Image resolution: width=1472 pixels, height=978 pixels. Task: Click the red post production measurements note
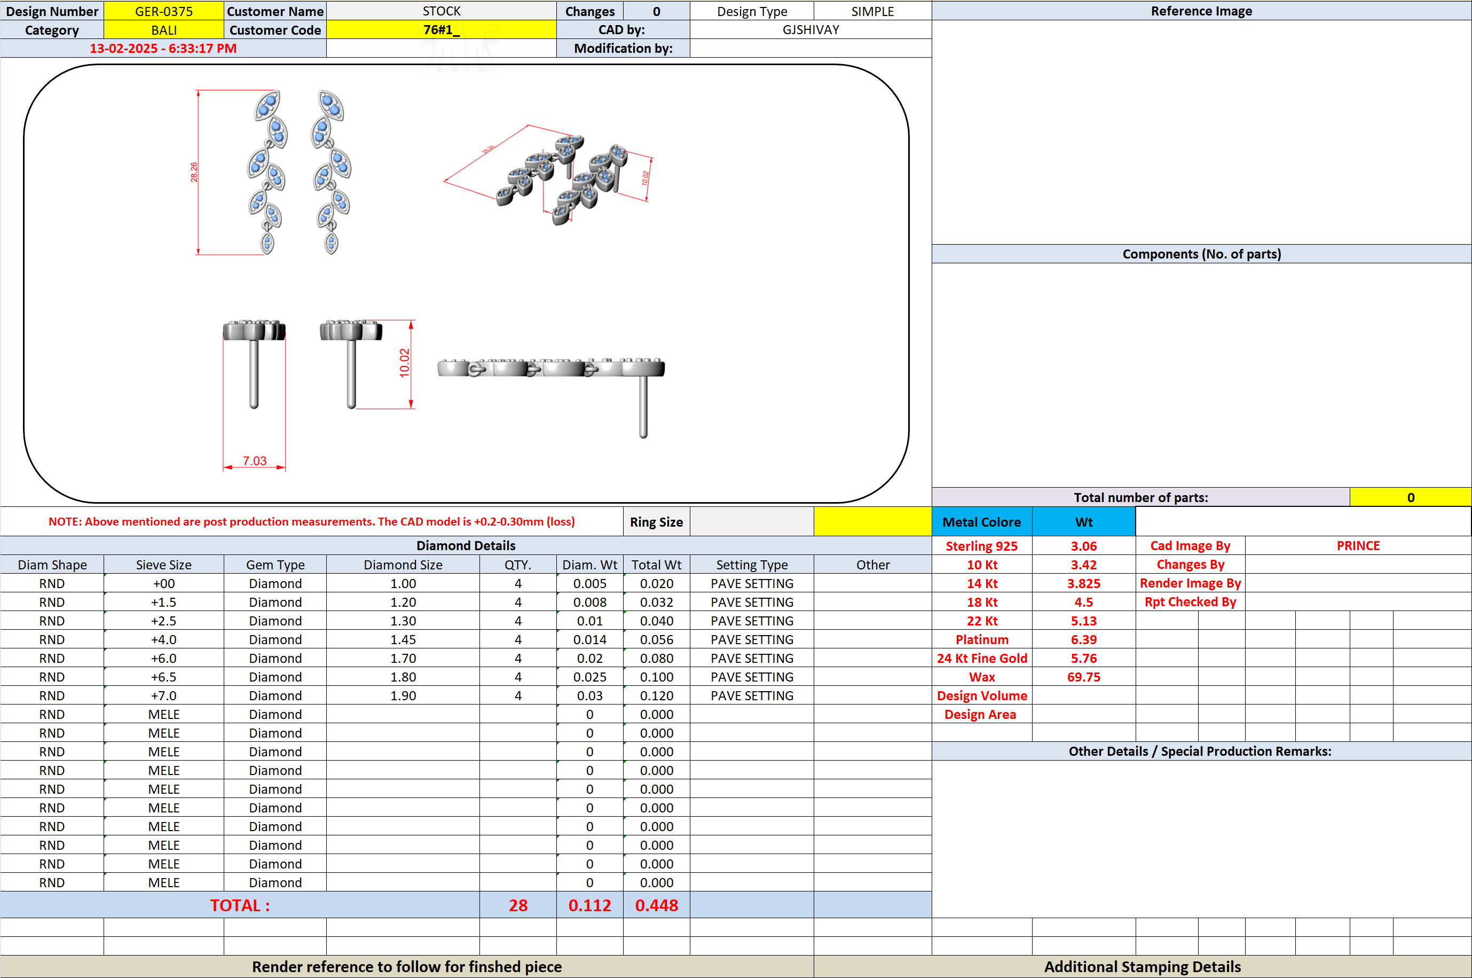[312, 521]
